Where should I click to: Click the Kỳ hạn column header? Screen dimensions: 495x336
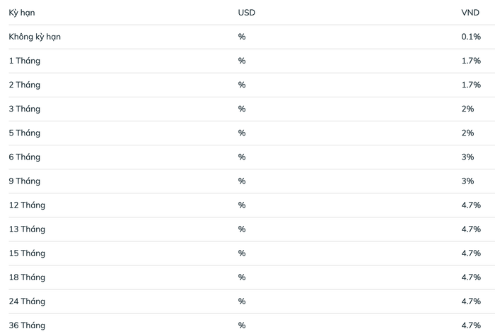pos(22,13)
